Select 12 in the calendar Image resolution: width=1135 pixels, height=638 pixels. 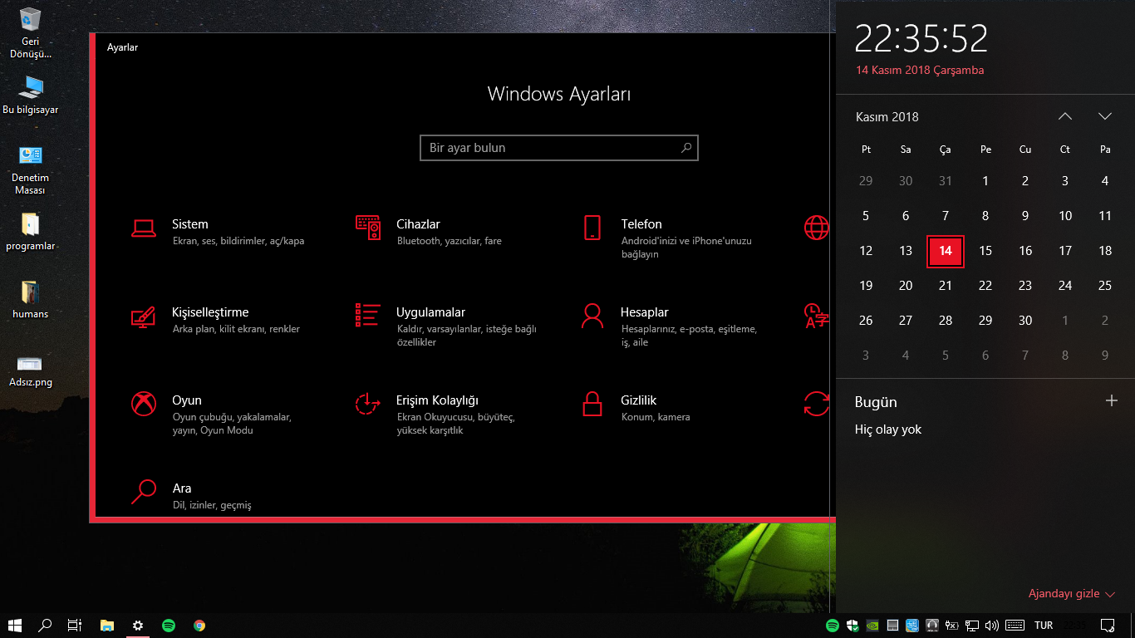(x=866, y=251)
